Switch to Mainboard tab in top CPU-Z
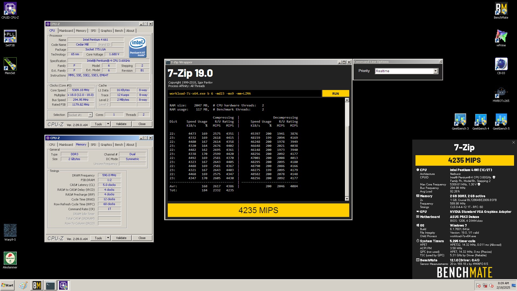Viewport: 517px width, 291px height. pos(66,31)
